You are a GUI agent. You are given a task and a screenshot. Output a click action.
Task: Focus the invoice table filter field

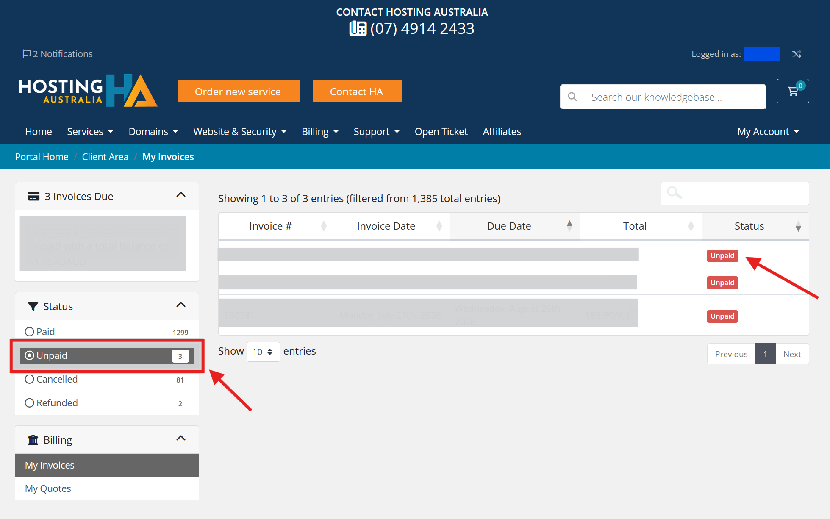coord(735,194)
